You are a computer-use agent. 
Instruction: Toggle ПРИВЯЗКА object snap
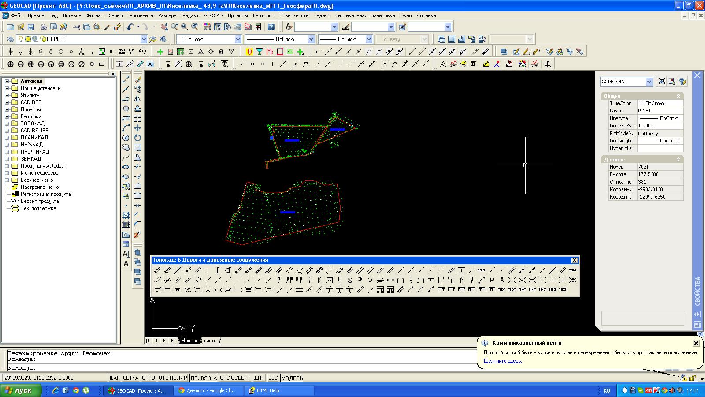(204, 378)
